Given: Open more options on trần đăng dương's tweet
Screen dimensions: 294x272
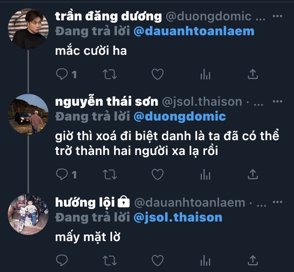Looking at the screenshot, I should click(x=278, y=16).
